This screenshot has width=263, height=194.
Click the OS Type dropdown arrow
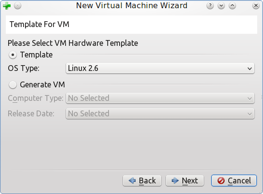249,69
